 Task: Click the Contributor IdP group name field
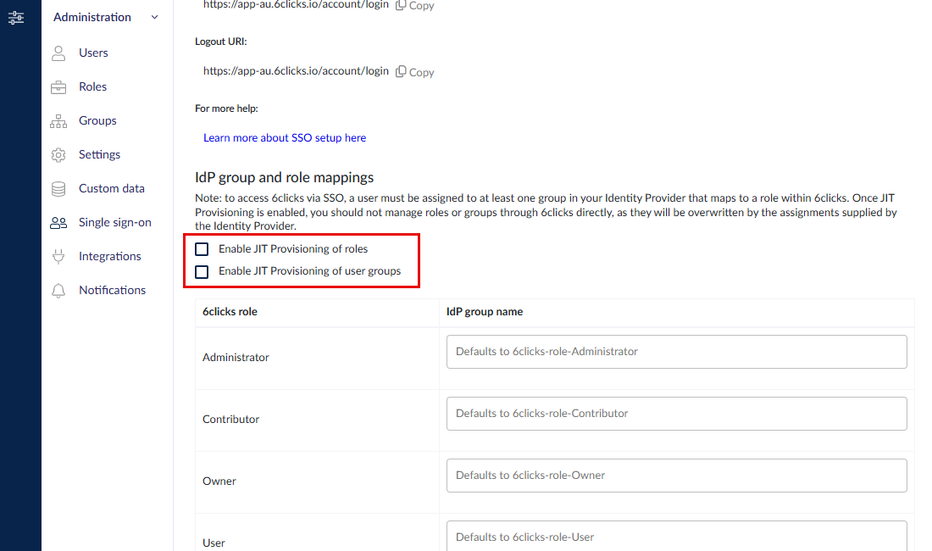(676, 414)
